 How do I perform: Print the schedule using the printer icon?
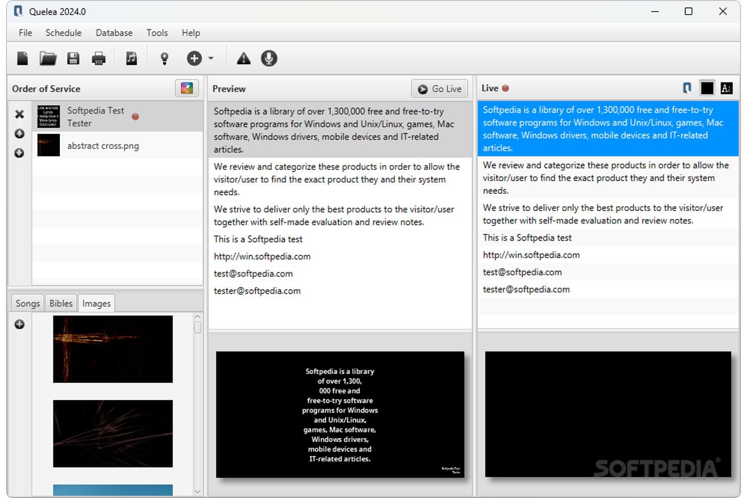(x=99, y=59)
